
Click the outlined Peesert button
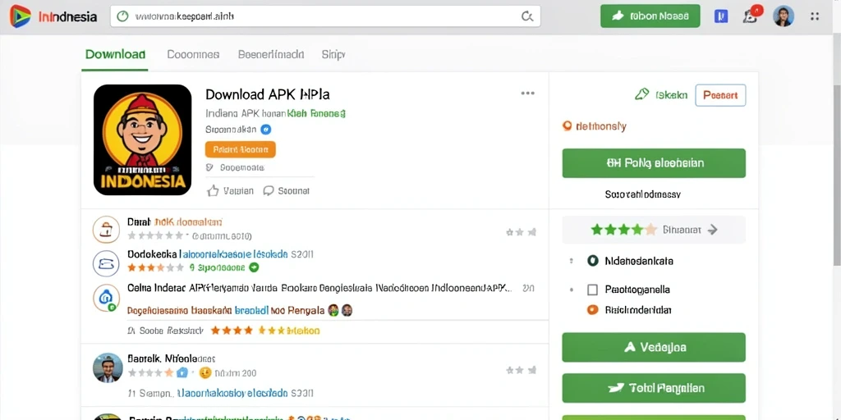click(x=720, y=95)
